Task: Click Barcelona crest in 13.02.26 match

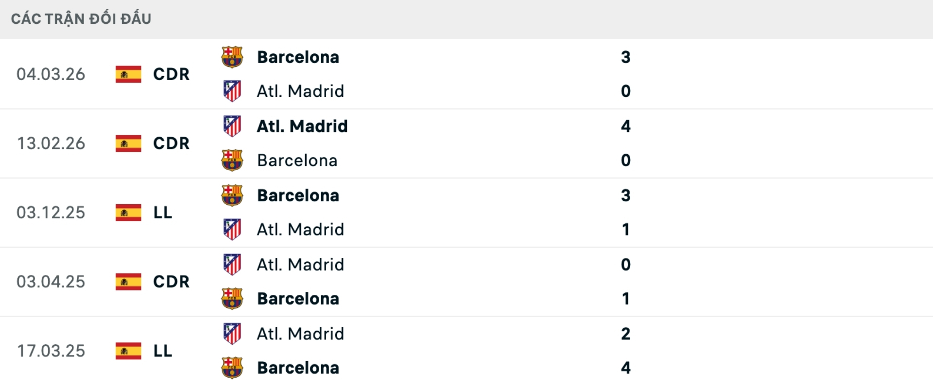Action: click(x=232, y=160)
